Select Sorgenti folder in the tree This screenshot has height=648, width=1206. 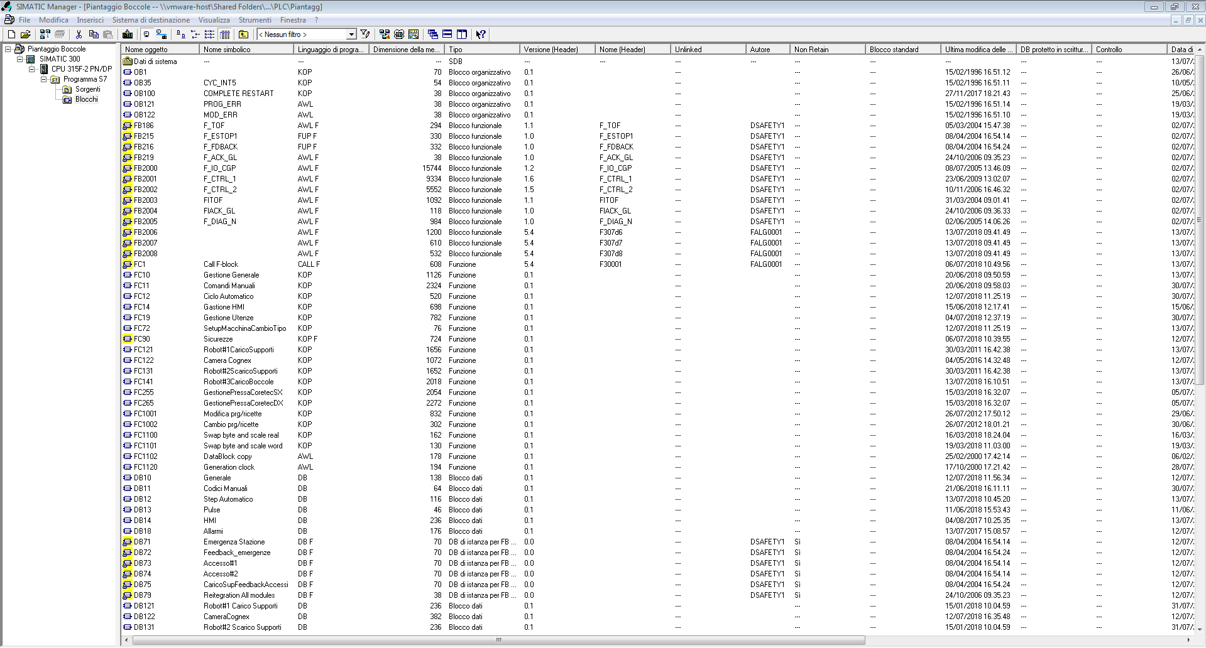88,89
